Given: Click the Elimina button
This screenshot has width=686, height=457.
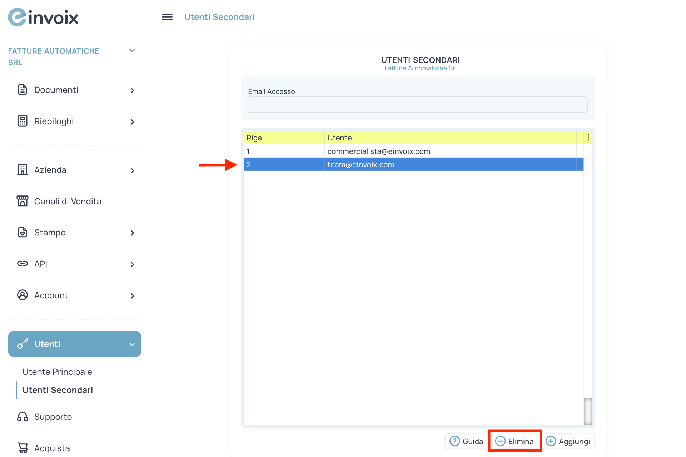Looking at the screenshot, I should (514, 441).
